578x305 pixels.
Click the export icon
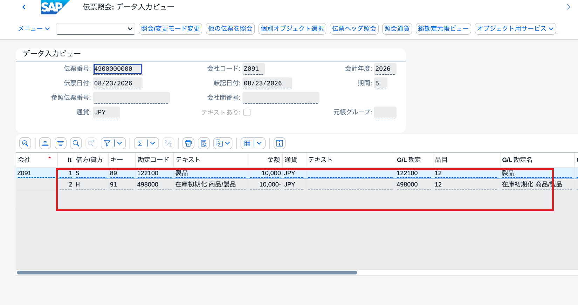coord(219,143)
